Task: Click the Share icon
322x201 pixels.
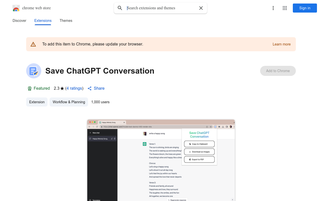Action: click(x=90, y=88)
